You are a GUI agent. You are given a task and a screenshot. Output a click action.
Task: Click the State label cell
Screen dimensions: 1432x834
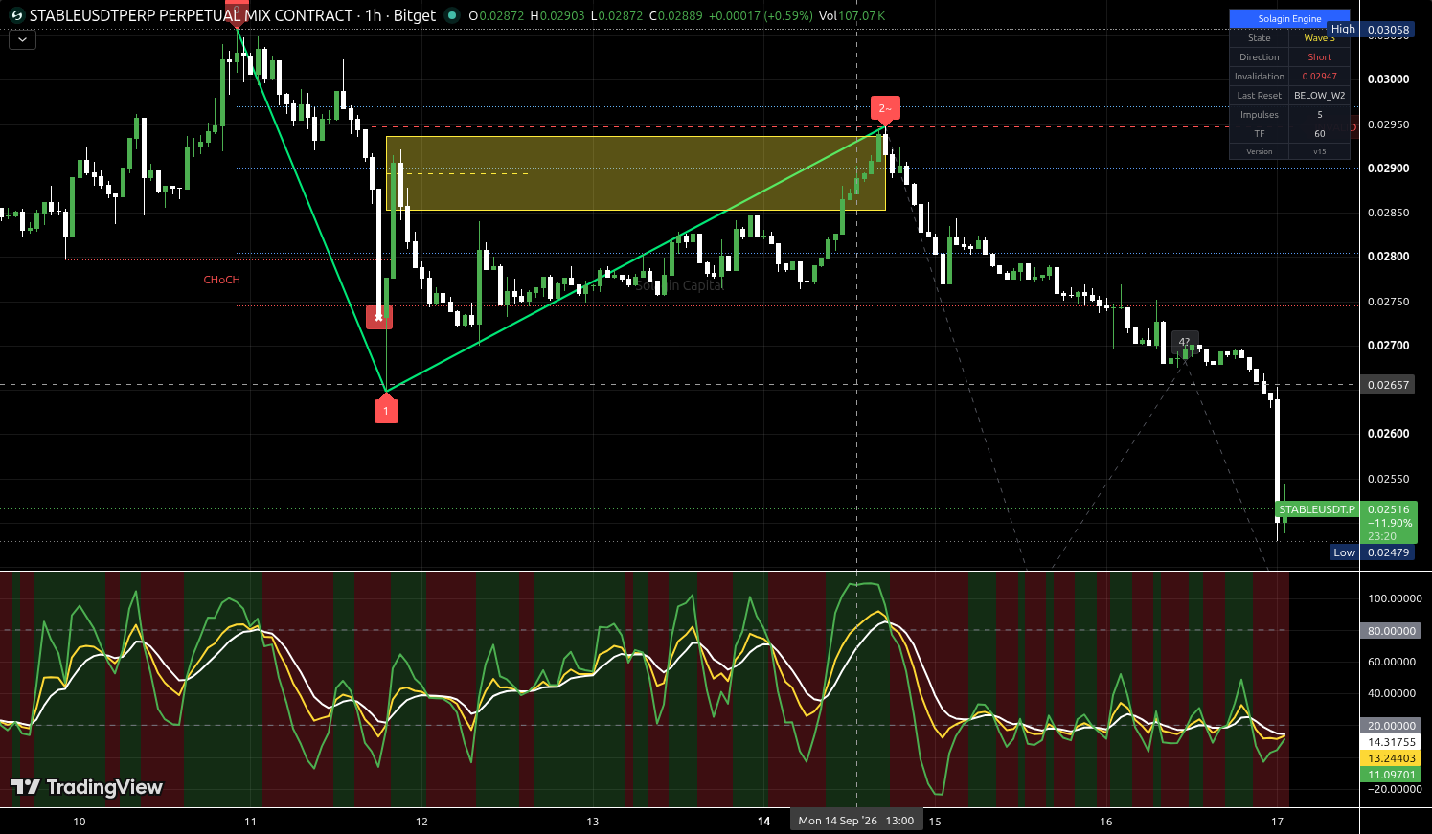(1260, 38)
